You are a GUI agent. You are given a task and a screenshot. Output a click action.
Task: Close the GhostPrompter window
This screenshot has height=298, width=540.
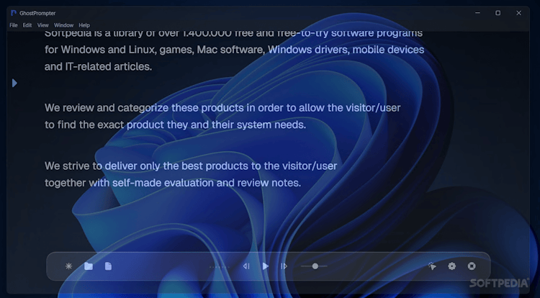pyautogui.click(x=518, y=13)
